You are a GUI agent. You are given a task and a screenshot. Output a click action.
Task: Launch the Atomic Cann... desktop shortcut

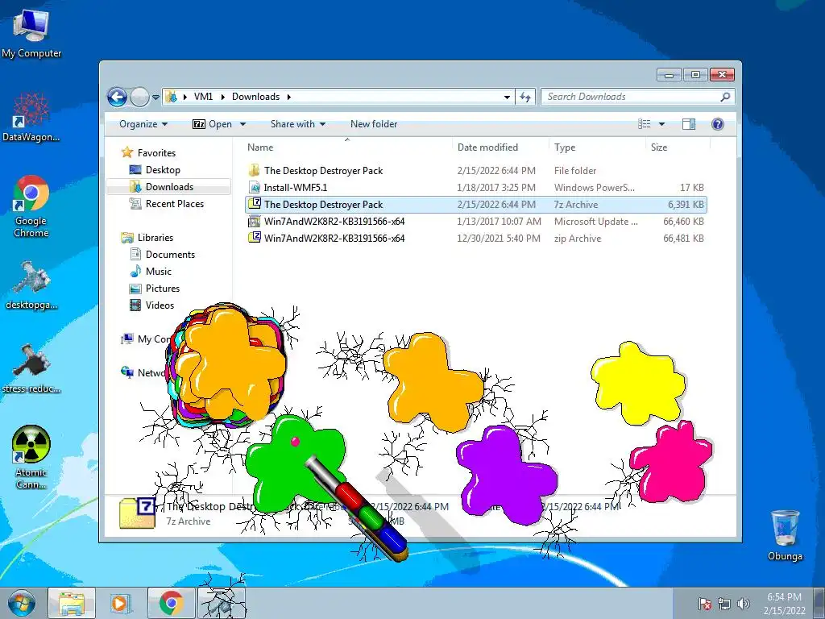click(x=31, y=457)
